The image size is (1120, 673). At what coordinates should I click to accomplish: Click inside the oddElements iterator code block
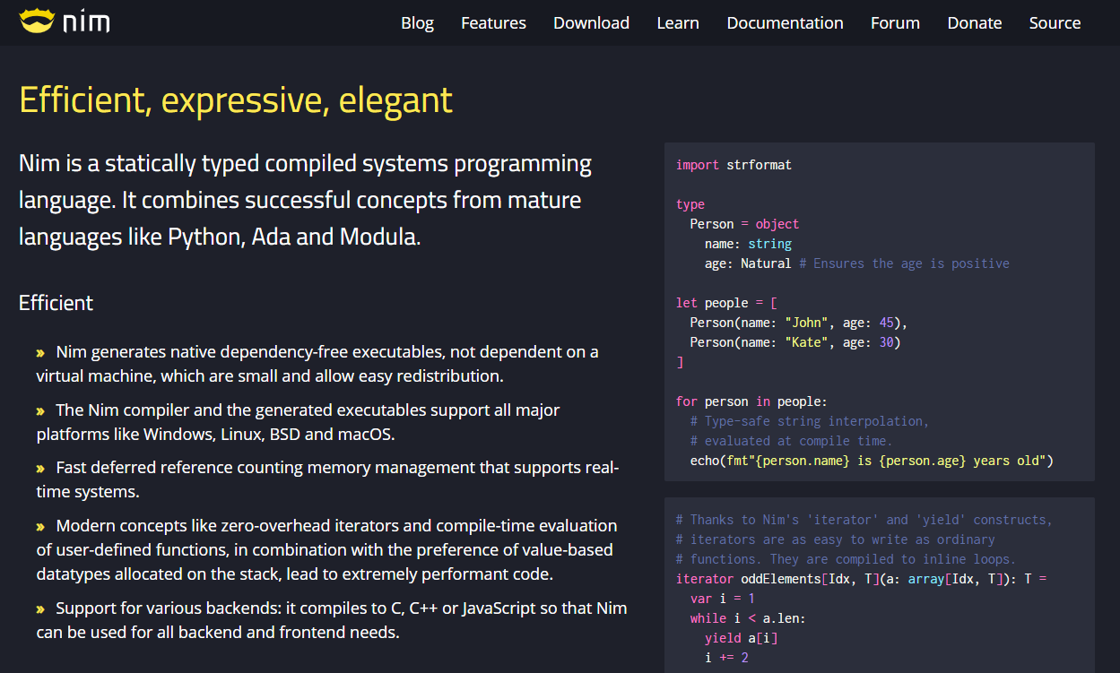(880, 585)
